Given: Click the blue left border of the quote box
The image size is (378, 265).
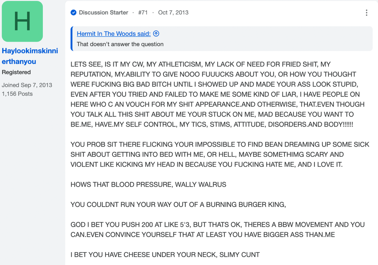Looking at the screenshot, I should 71,39.
